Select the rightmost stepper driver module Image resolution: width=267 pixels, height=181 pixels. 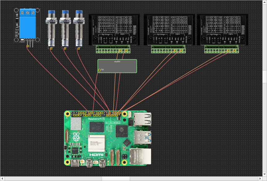pyautogui.click(x=222, y=29)
